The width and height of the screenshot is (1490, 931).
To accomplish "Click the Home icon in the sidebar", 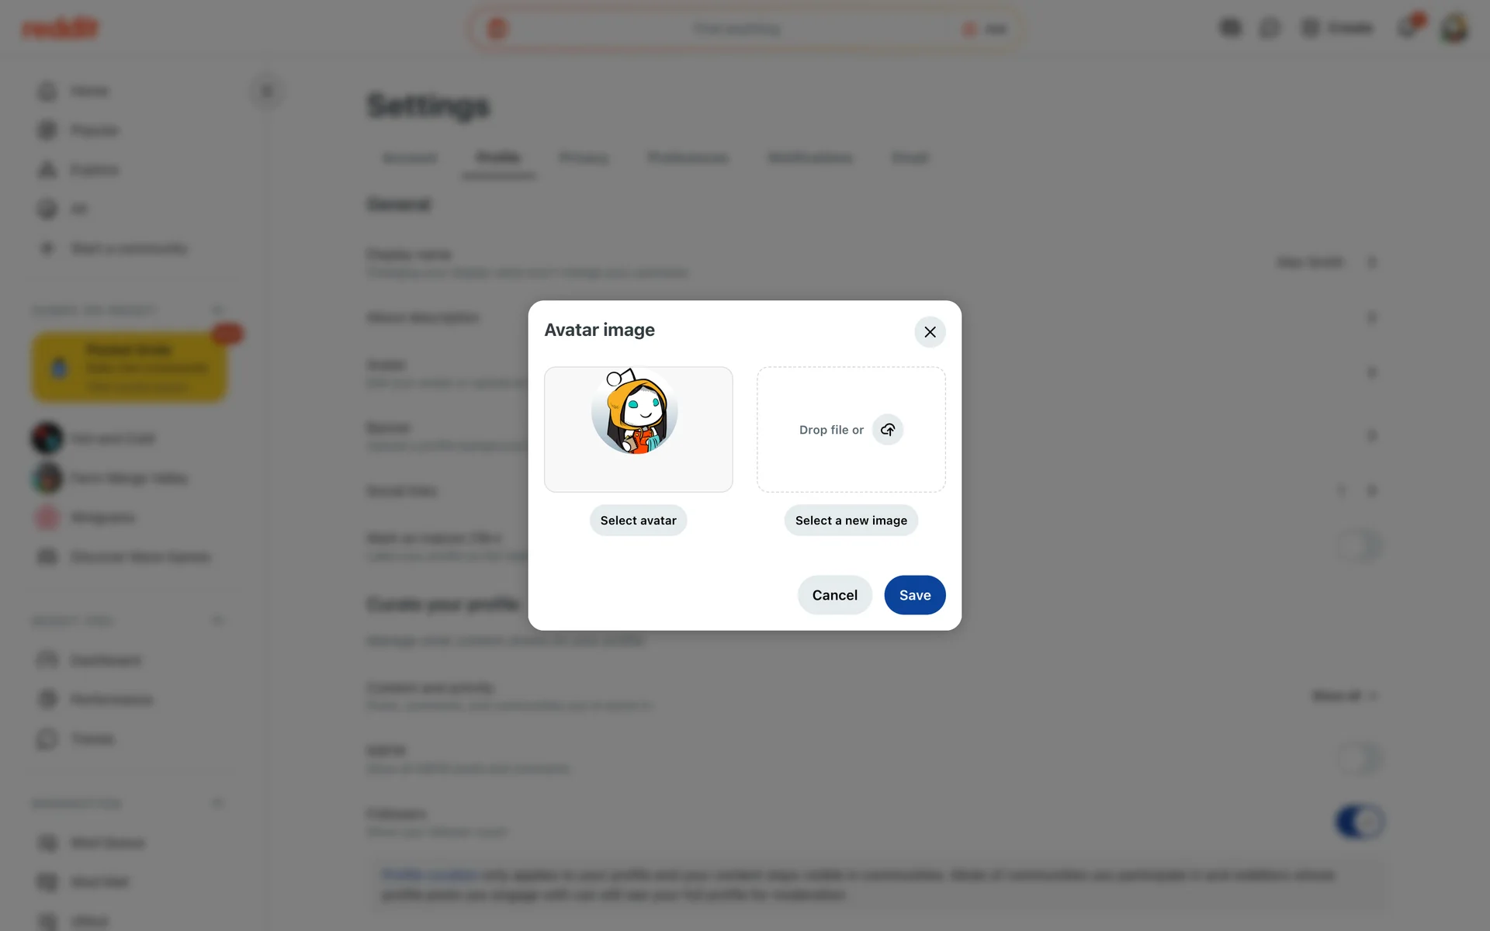I will coord(47,92).
